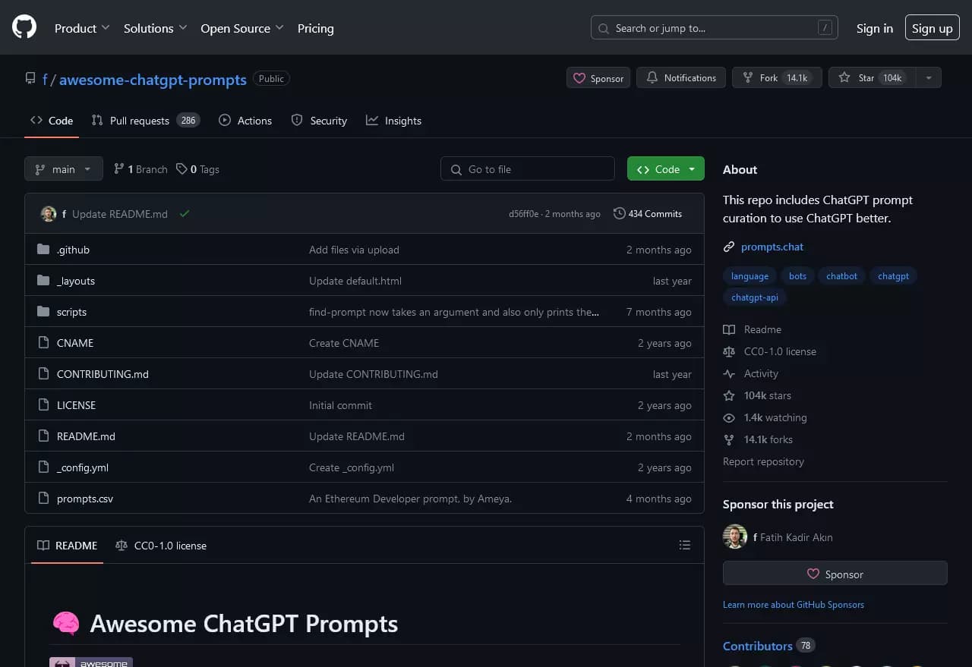This screenshot has width=972, height=667.
Task: Click the repository icon beside owner name
Action: tap(30, 78)
